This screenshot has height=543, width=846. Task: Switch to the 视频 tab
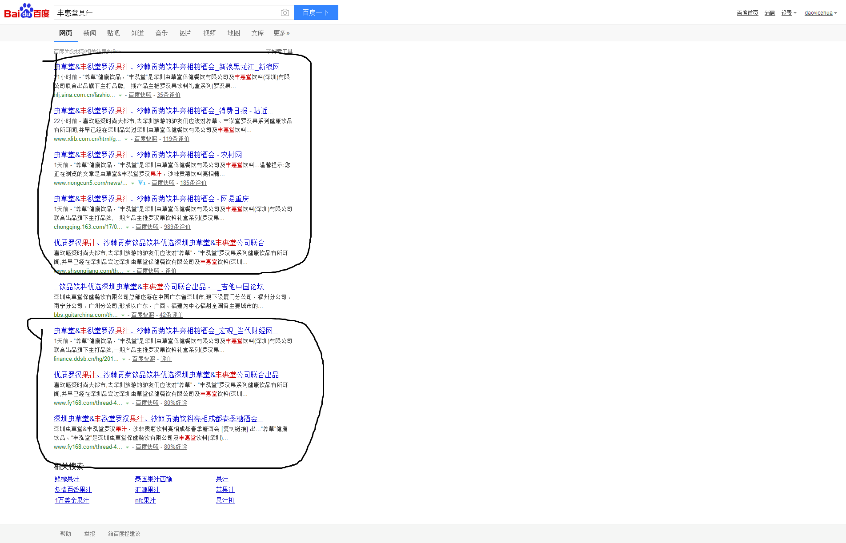click(x=209, y=33)
